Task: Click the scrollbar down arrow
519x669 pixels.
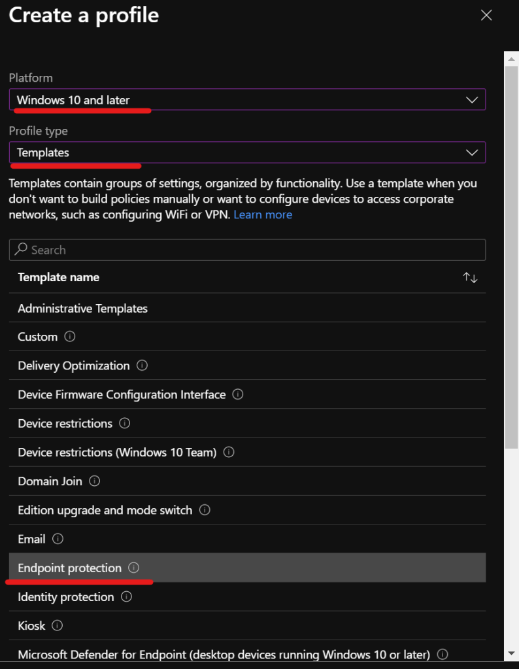Action: (x=512, y=653)
